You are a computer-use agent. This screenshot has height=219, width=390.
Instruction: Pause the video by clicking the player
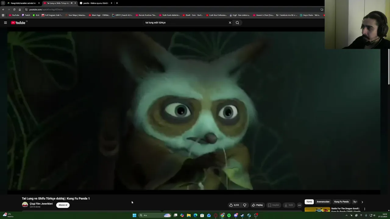tap(194, 111)
